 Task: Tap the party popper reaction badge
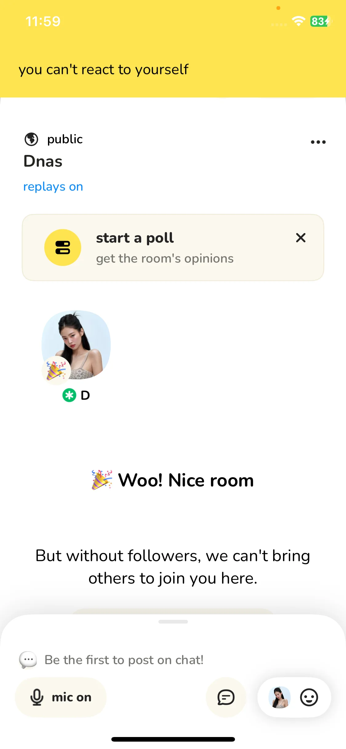(56, 370)
